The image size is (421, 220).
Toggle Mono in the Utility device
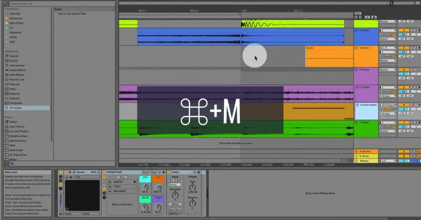[x=175, y=204]
